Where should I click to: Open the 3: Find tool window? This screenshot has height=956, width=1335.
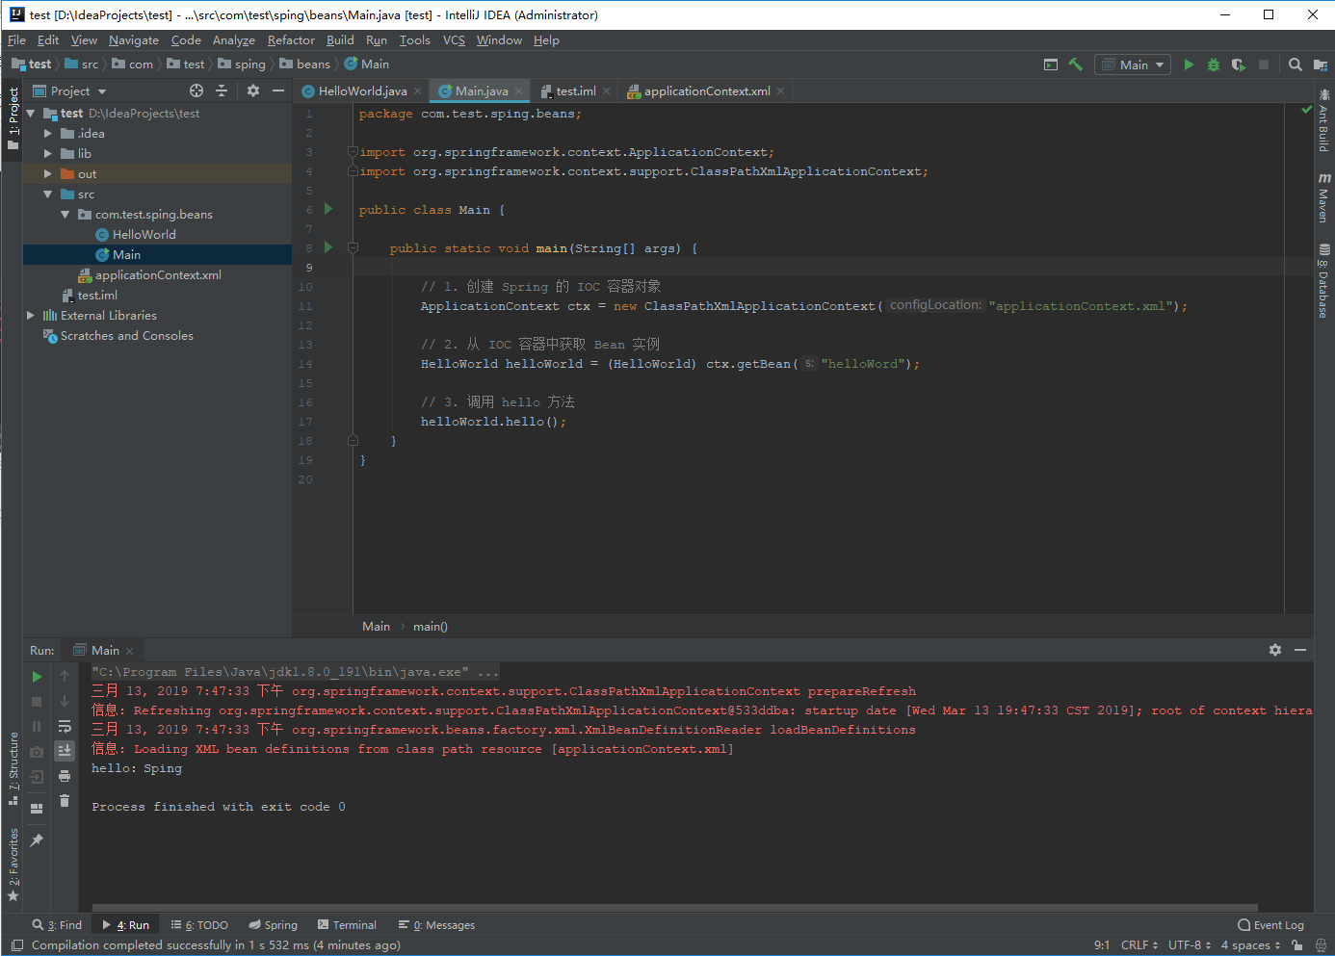click(57, 925)
